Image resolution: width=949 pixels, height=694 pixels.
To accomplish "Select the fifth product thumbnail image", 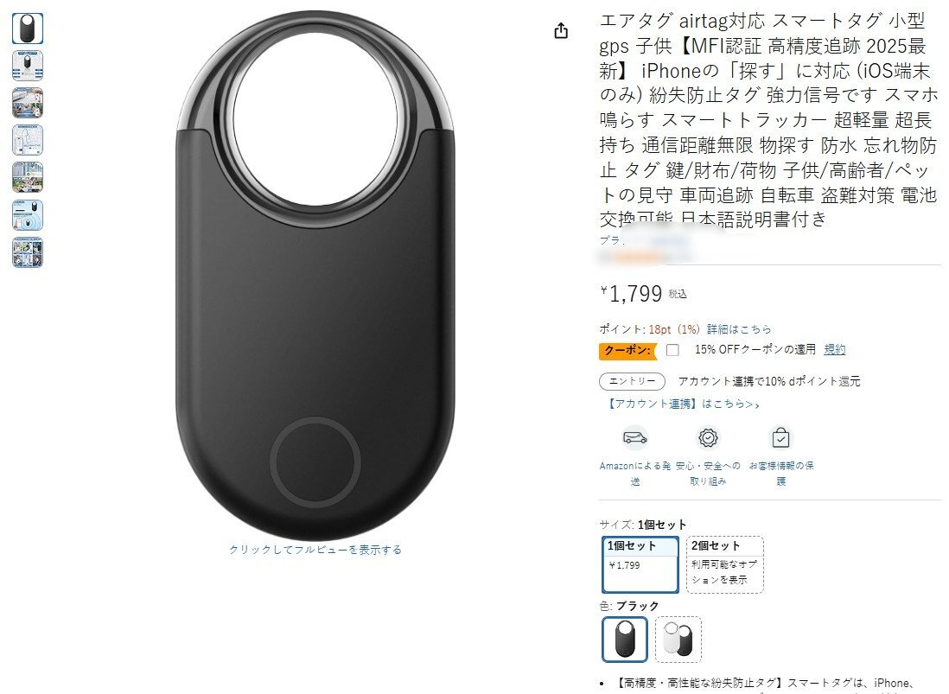I will 28,178.
